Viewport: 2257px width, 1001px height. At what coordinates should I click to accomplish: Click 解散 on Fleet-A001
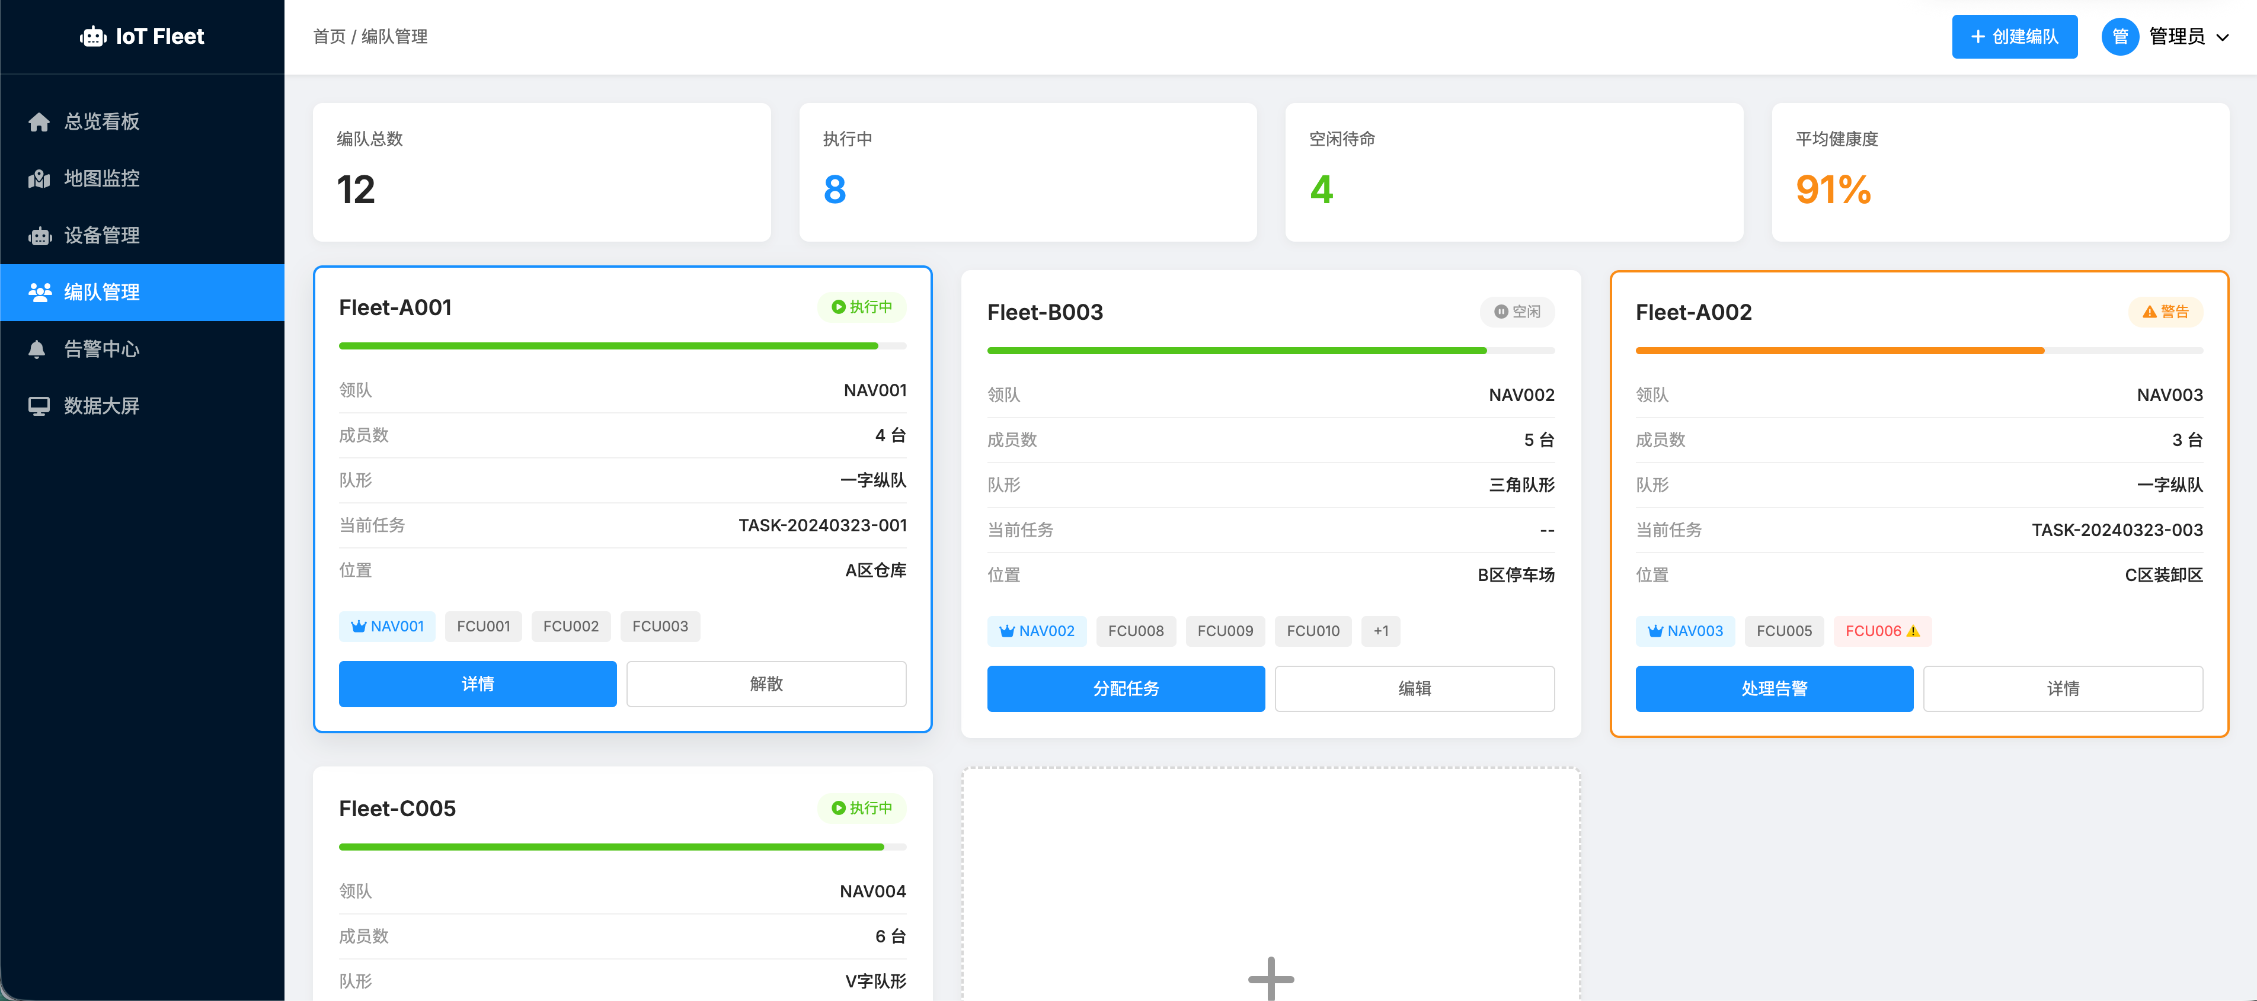(x=766, y=684)
